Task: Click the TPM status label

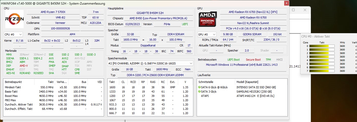Action: (268, 60)
